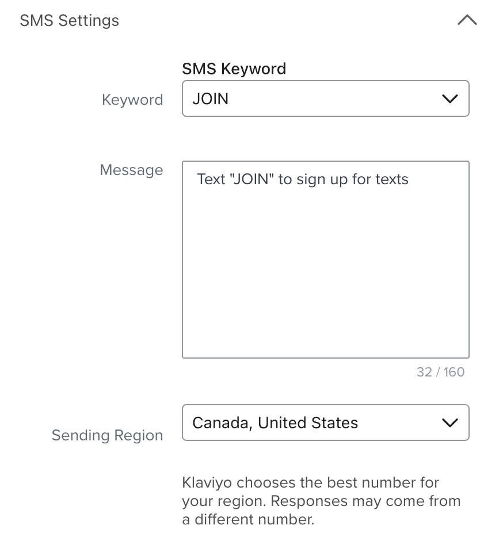
Task: Click the Message field label
Action: 131,170
